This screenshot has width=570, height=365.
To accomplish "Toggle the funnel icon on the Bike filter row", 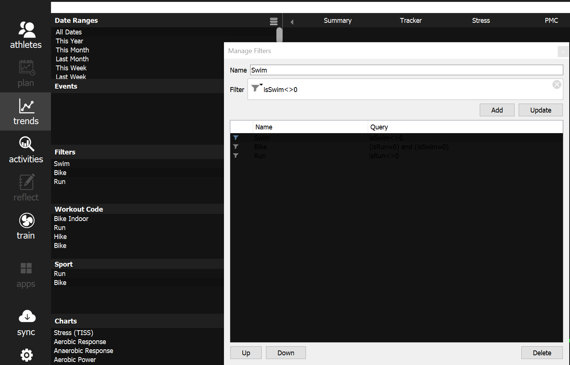I will 236,147.
